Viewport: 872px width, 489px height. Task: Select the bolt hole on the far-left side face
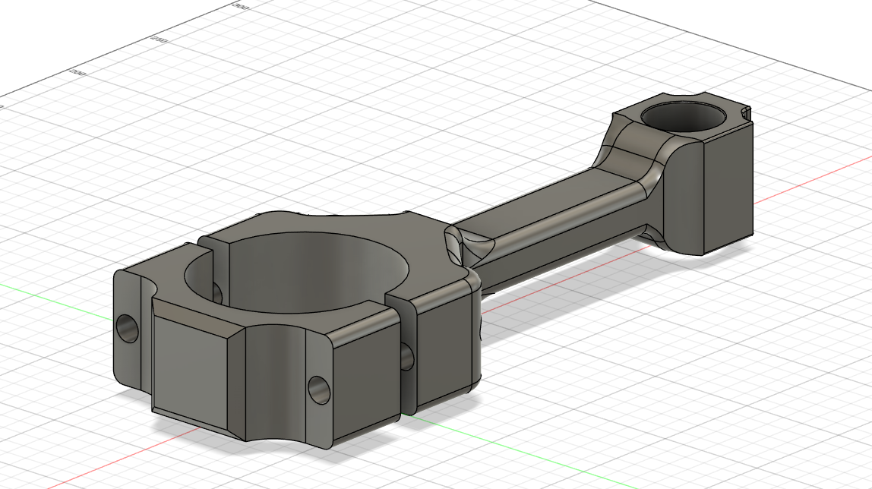(128, 329)
